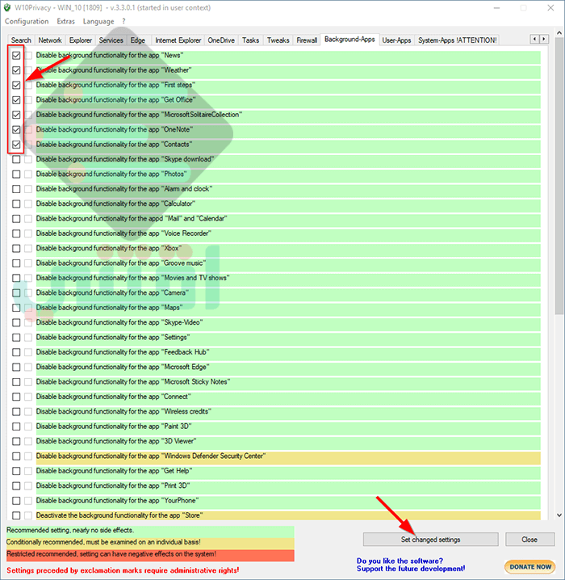The width and height of the screenshot is (565, 580).
Task: Click the tab strip scroll-left arrow
Action: (534, 39)
